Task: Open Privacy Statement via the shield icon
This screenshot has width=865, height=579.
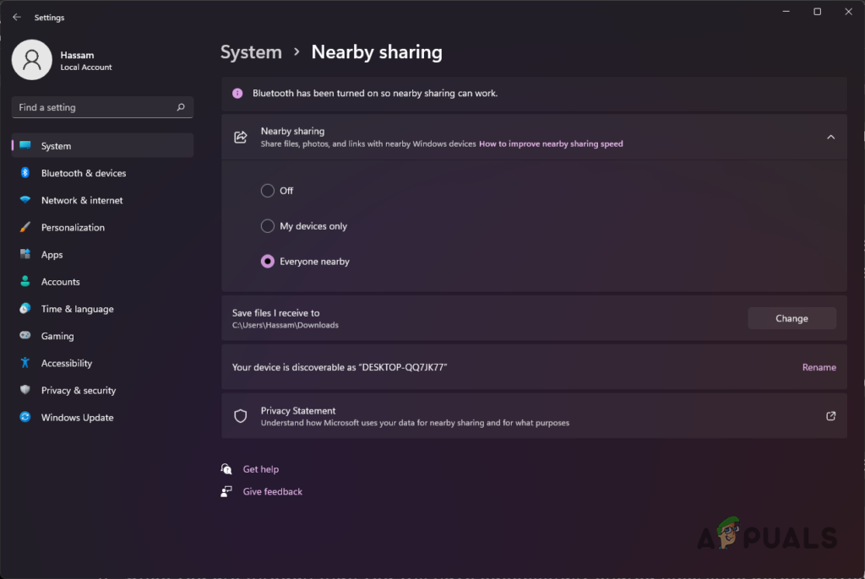Action: pos(240,415)
